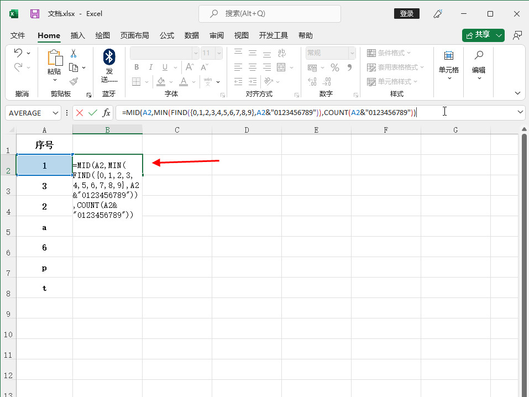Toggle center text alignment

(x=253, y=67)
